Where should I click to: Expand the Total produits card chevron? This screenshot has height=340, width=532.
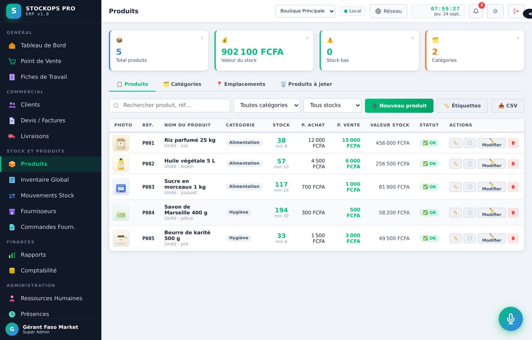click(x=202, y=38)
